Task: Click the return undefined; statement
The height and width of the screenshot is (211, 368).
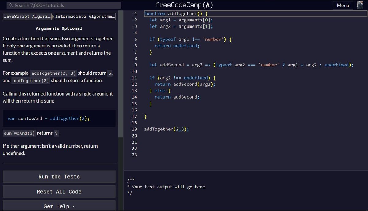Action: tap(177, 46)
